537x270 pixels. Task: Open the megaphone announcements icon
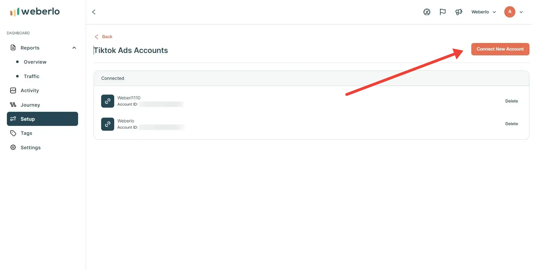459,12
